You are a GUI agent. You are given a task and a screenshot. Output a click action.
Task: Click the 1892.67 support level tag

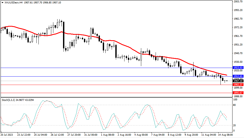[x=238, y=93]
